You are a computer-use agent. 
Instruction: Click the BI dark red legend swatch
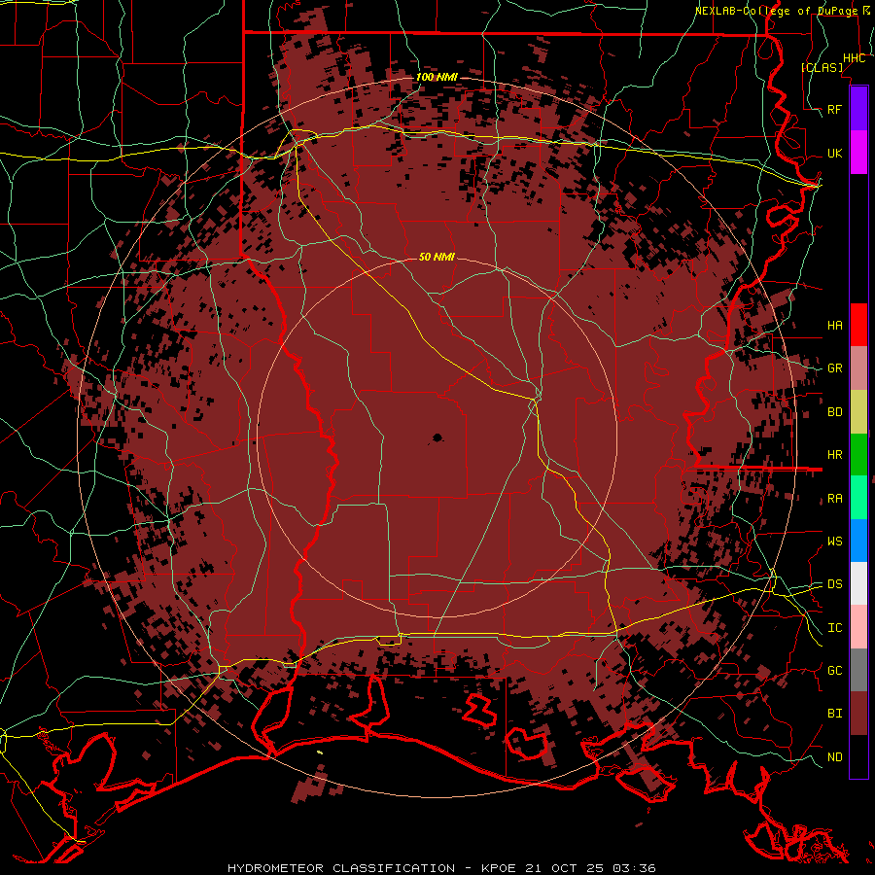(x=858, y=714)
